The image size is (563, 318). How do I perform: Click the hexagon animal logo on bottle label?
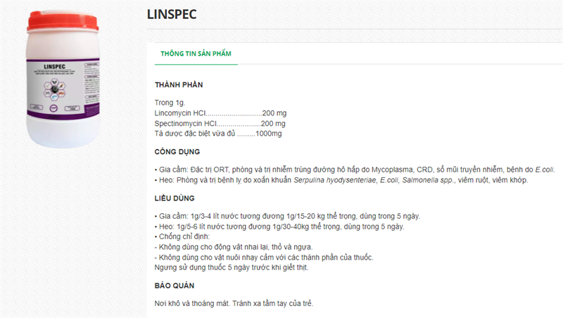(x=54, y=90)
